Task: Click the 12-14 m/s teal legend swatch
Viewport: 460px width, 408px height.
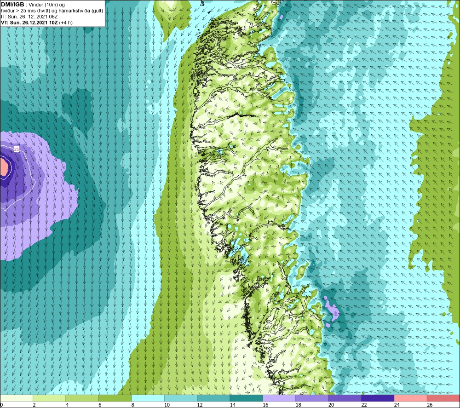Action: [x=213, y=398]
